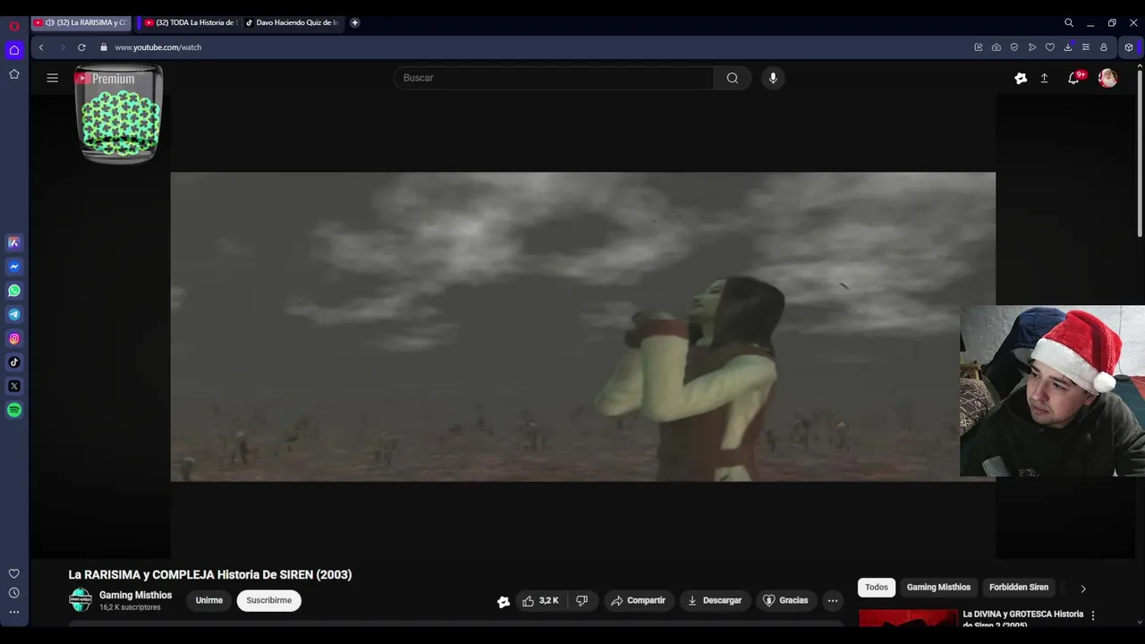
Task: Like the video showing 3,2 K
Action: click(x=541, y=601)
